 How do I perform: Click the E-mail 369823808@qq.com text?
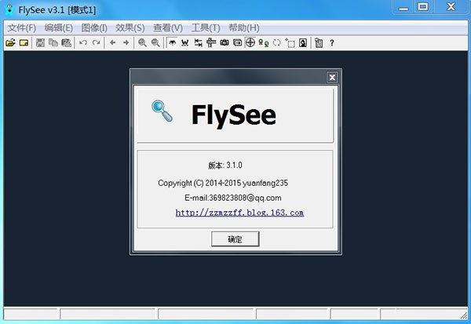233,198
